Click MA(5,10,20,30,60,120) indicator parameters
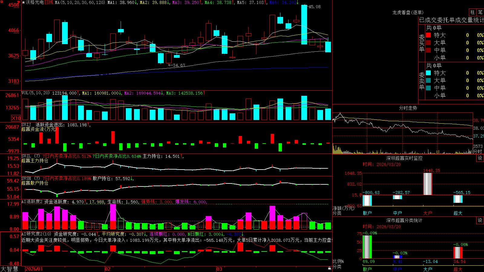This screenshot has height=272, width=484. 80,2
